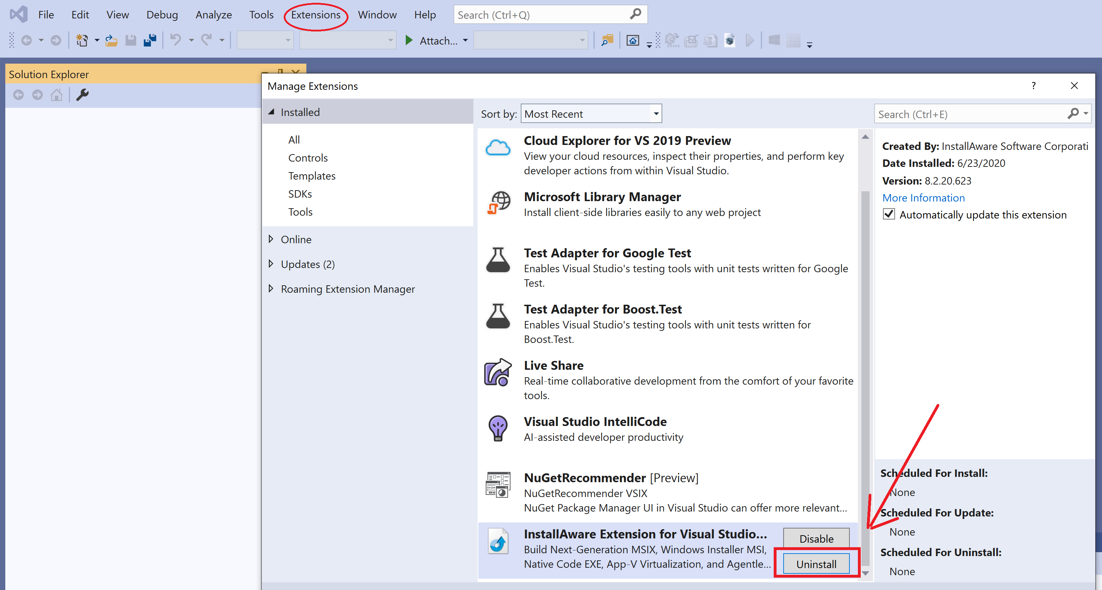This screenshot has width=1102, height=590.
Task: Click the Save All toolbar icon
Action: point(150,41)
